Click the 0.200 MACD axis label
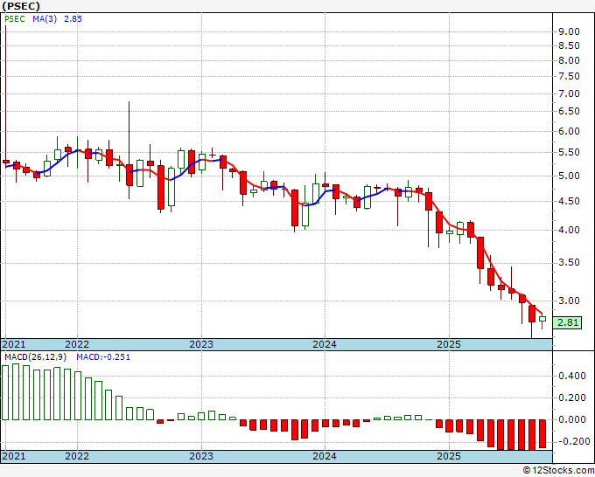The image size is (595, 477). click(x=572, y=397)
